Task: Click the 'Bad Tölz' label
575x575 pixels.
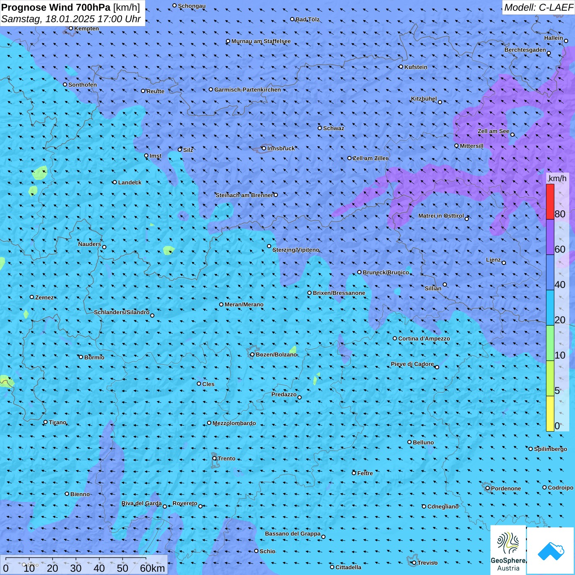Action: click(x=308, y=19)
